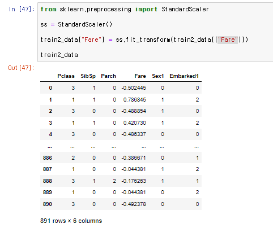This screenshot has height=228, width=273.
Task: Click row index 889
Action: [x=48, y=192]
